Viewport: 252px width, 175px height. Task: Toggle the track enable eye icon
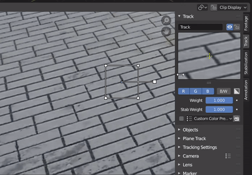229,27
